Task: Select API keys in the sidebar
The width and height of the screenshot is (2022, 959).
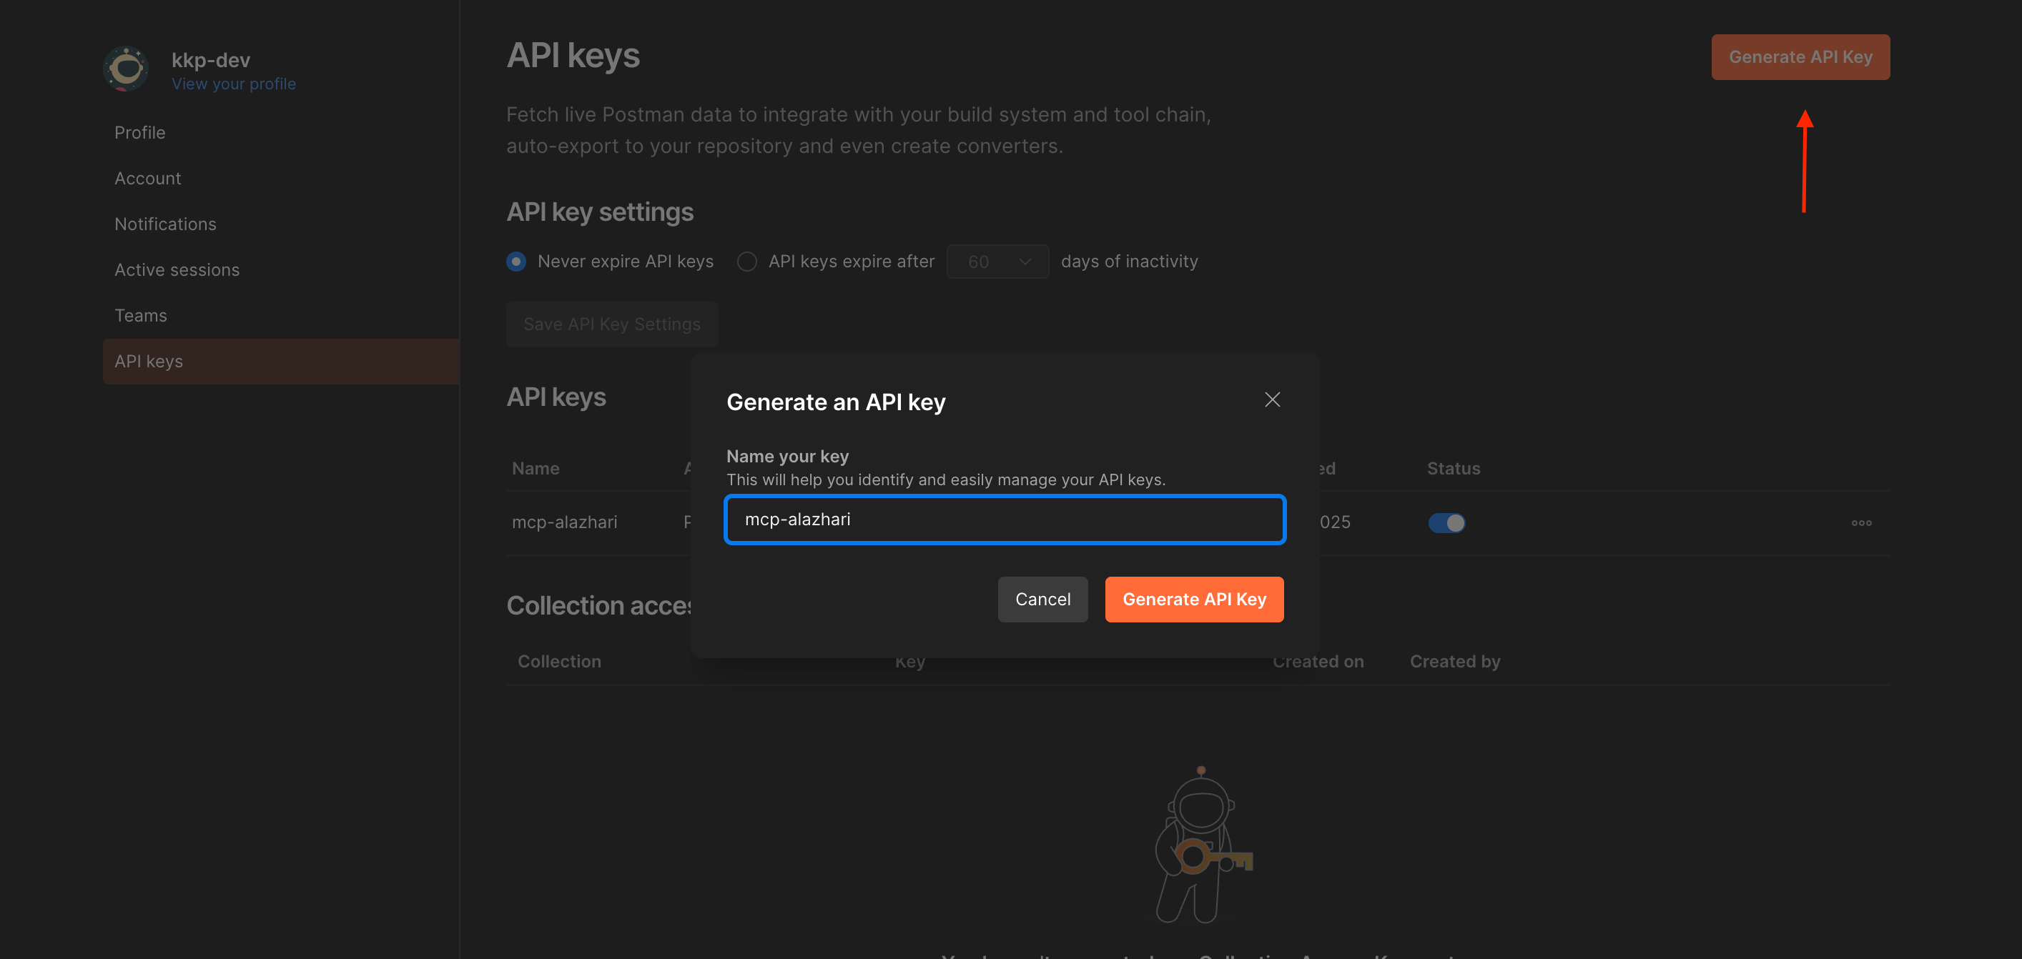Action: point(281,361)
